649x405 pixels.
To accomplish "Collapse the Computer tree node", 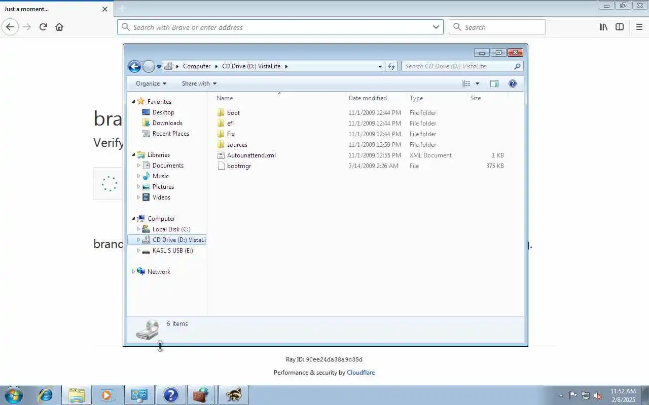I will [x=134, y=219].
